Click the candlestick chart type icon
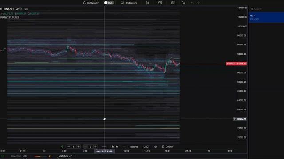Screen dimensions: 284x159 147,3
